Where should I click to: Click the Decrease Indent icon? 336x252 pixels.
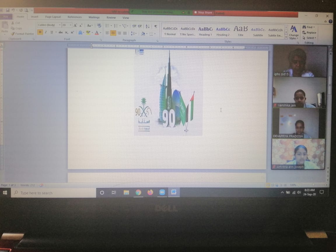pos(134,26)
